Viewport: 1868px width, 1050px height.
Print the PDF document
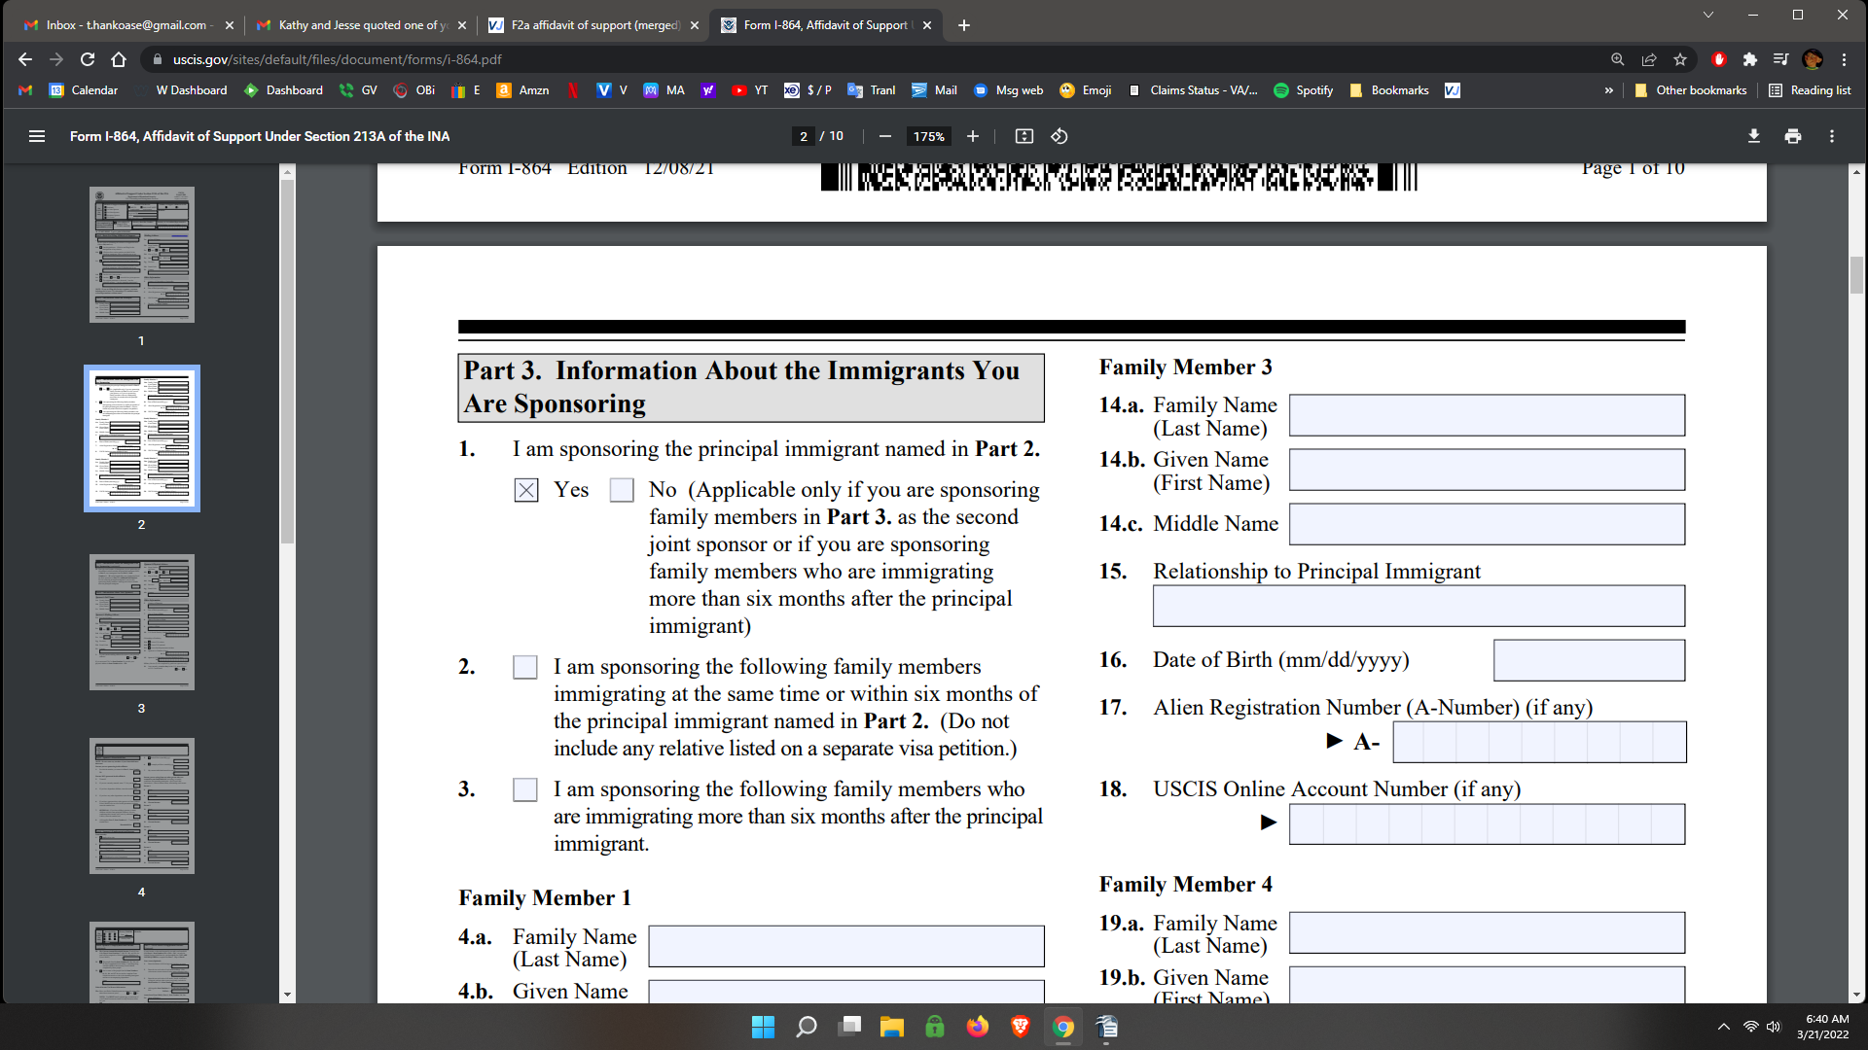(1792, 136)
